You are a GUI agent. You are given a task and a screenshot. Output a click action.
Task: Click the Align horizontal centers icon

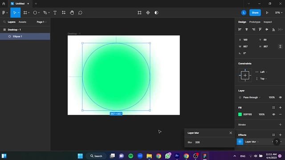point(246,29)
